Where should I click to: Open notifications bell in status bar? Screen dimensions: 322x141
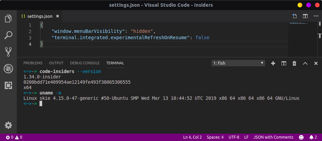313,137
